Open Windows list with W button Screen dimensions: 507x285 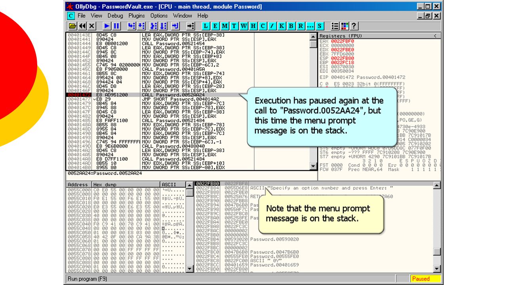[244, 26]
